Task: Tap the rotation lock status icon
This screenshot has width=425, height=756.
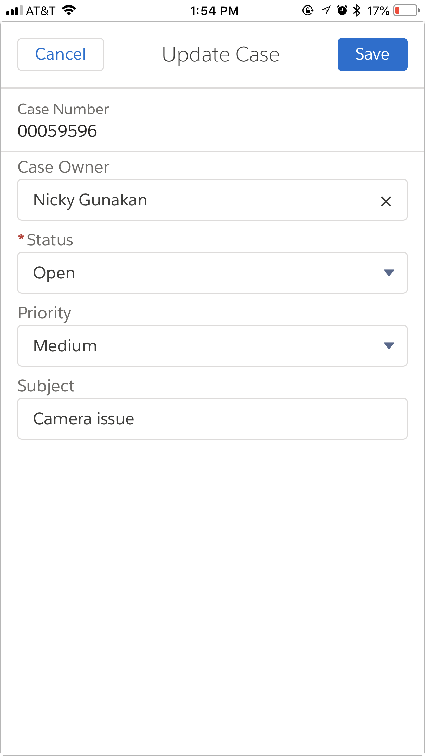Action: pyautogui.click(x=308, y=11)
